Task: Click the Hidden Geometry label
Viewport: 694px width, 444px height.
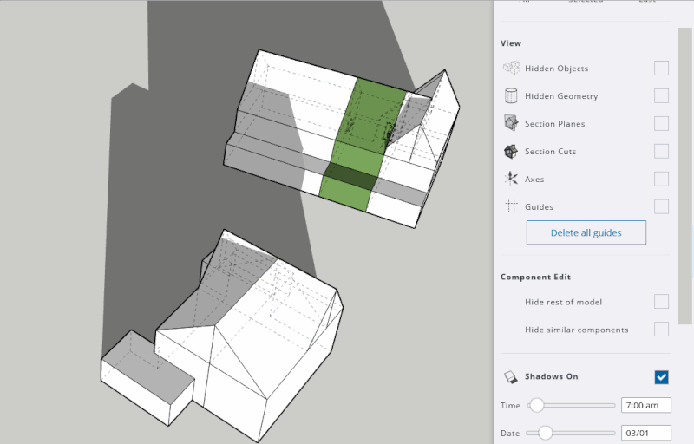Action: click(x=561, y=96)
